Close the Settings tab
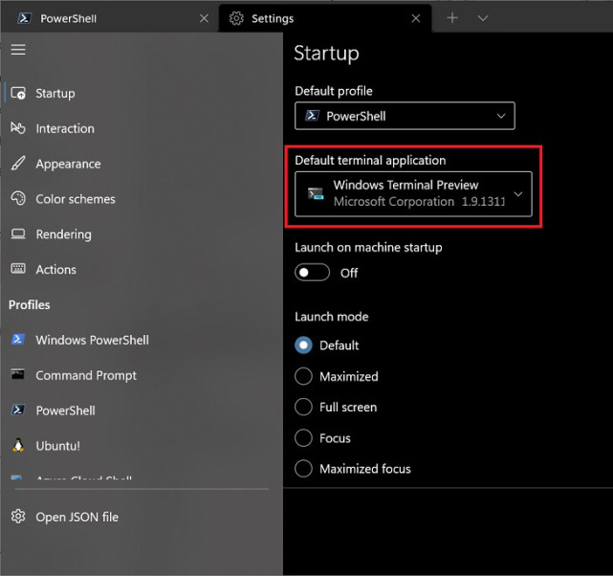The height and width of the screenshot is (576, 613). point(415,18)
